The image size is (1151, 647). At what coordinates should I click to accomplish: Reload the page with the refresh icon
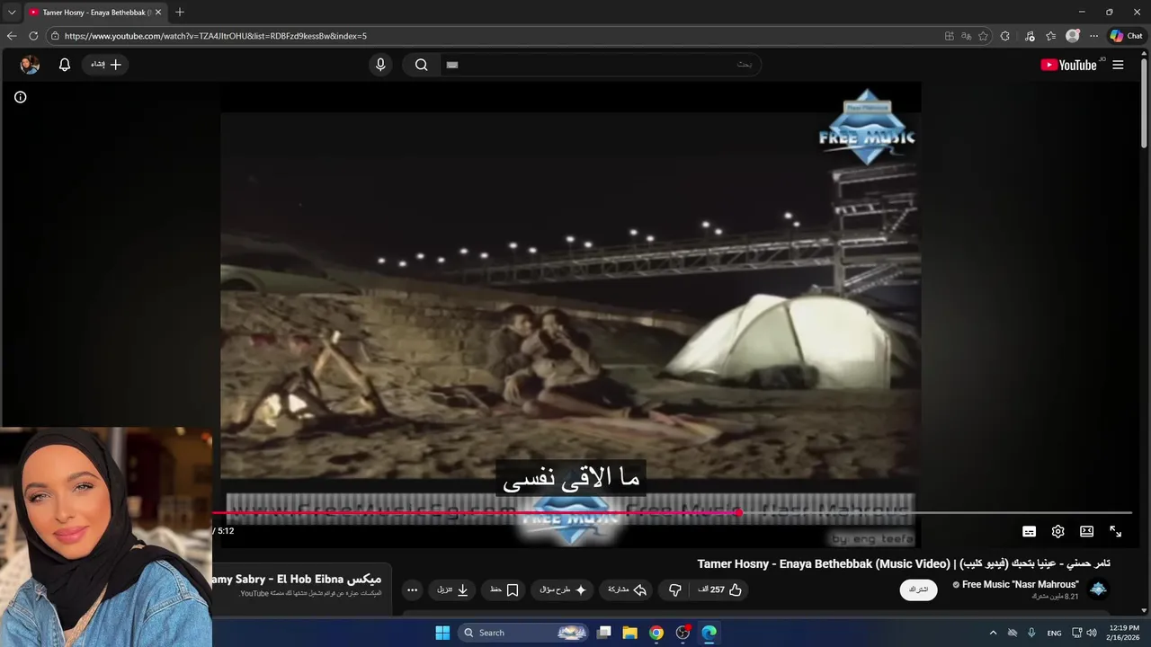pyautogui.click(x=33, y=36)
